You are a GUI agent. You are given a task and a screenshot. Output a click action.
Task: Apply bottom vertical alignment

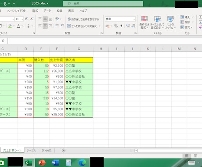(x=50, y=19)
